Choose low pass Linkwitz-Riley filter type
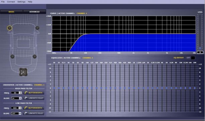This screenshot has height=121, width=205. [34, 113]
